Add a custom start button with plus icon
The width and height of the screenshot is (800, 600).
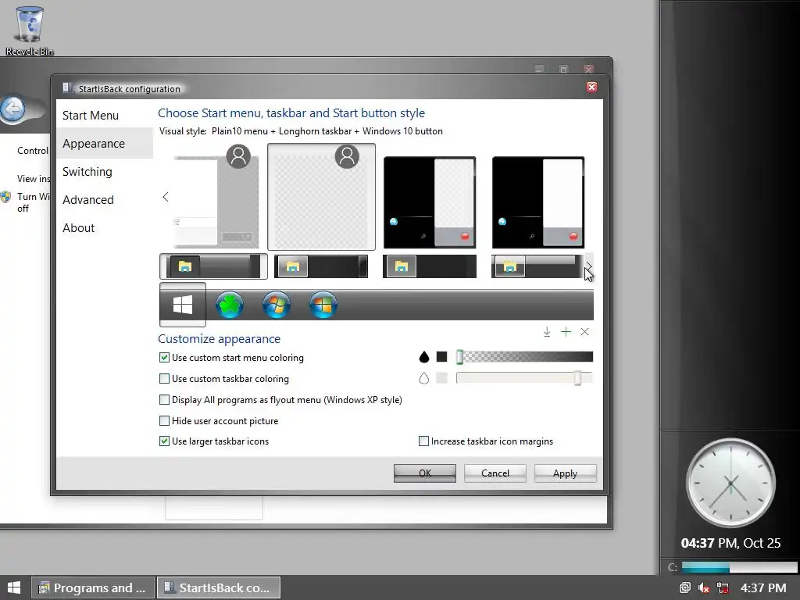coord(566,331)
